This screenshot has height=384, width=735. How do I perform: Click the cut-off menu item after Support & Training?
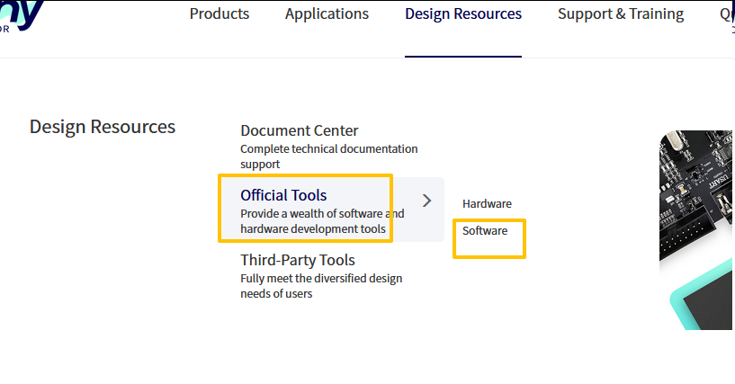click(x=726, y=14)
